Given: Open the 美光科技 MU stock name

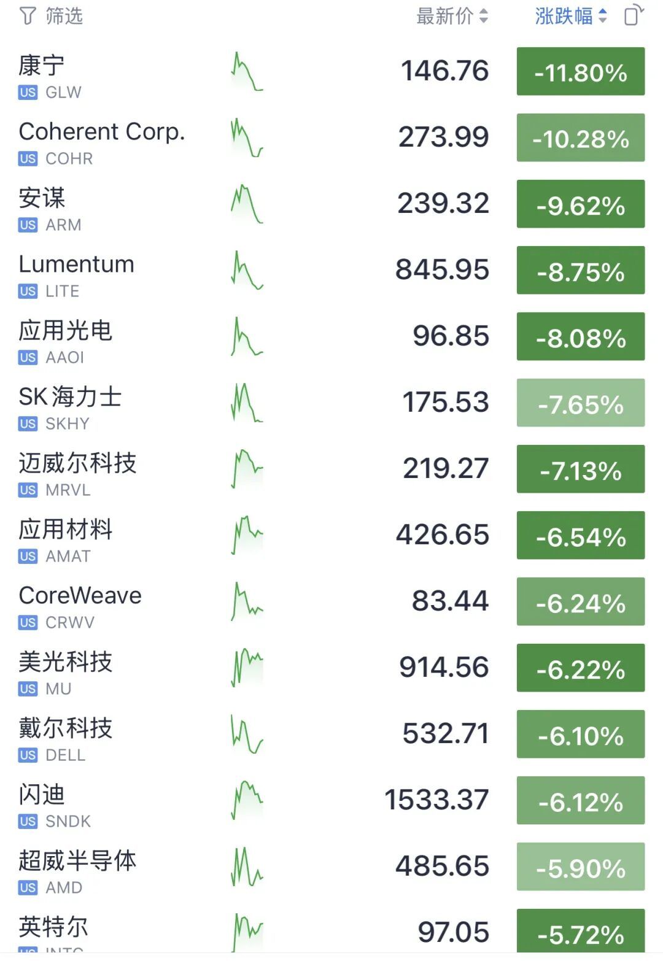Looking at the screenshot, I should pos(66,662).
